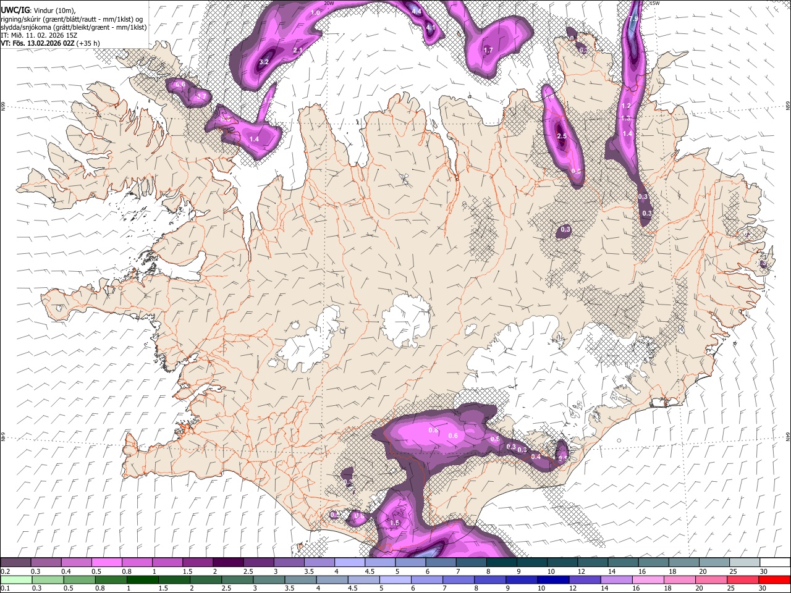Click the 2.1 precipitation value on the map
791x593 pixels.
tap(297, 50)
